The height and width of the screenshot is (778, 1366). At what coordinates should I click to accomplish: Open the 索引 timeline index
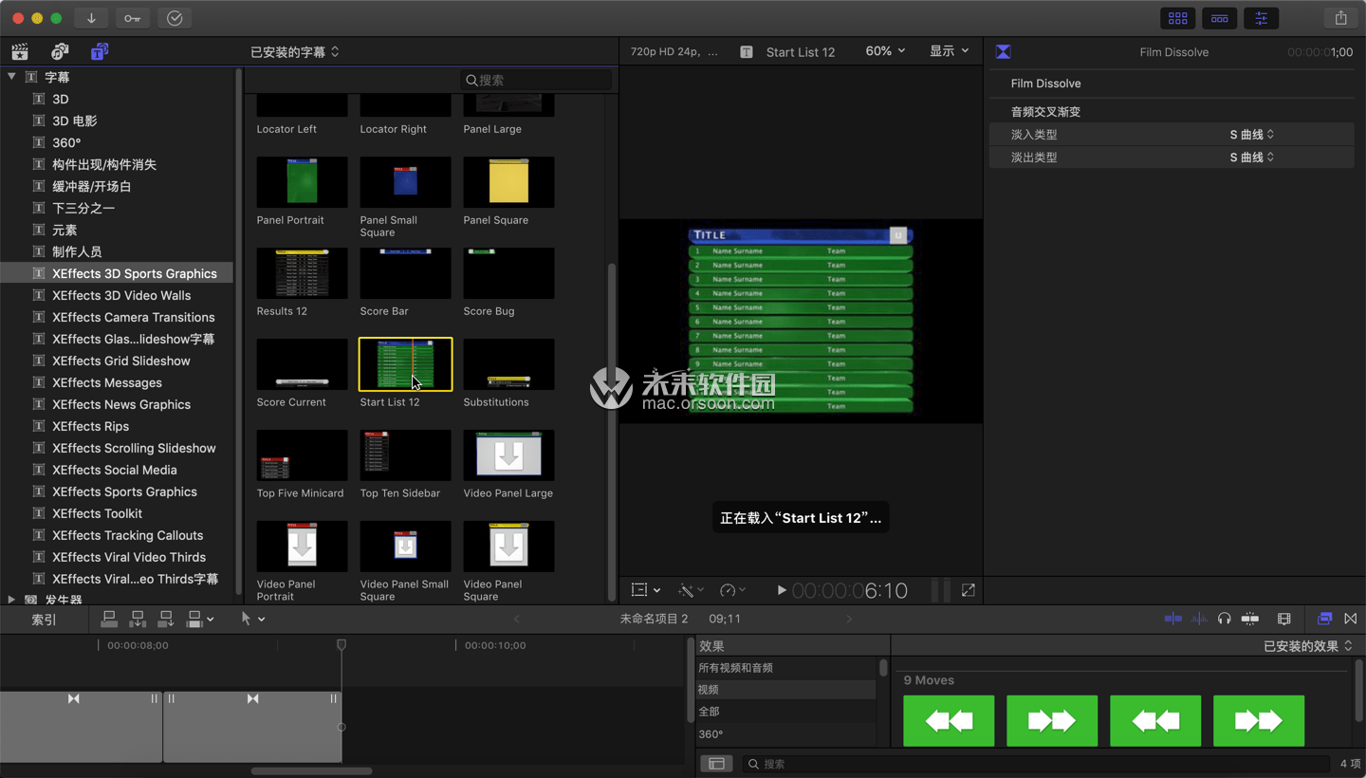[44, 620]
